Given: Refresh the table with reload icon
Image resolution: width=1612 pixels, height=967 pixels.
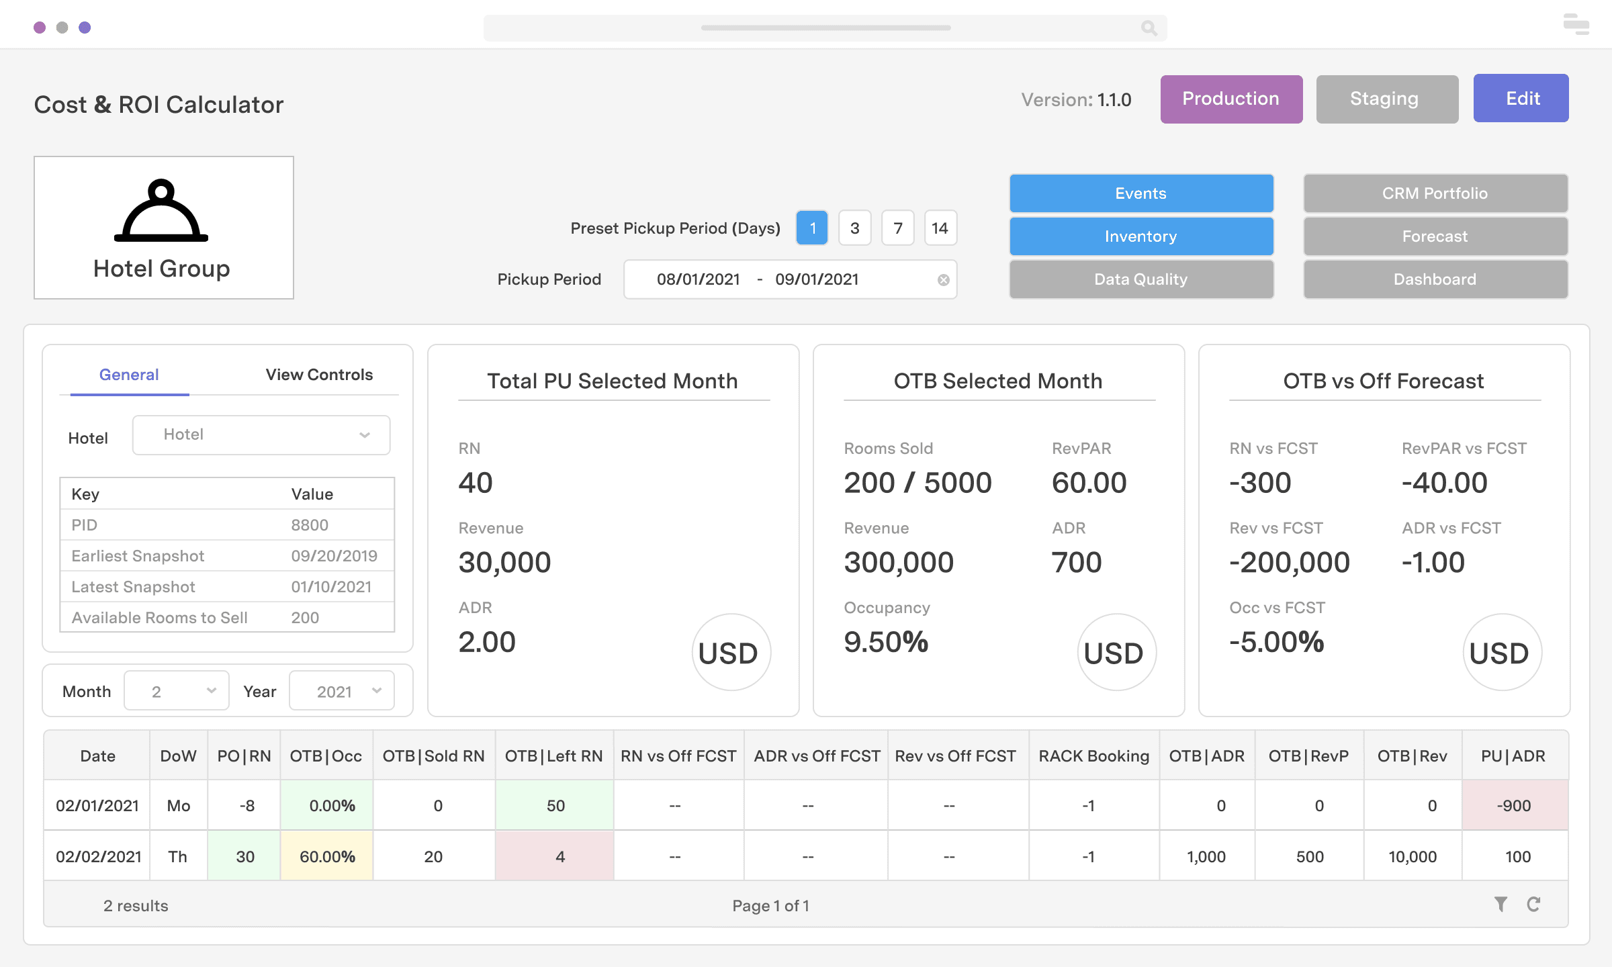Looking at the screenshot, I should point(1533,905).
